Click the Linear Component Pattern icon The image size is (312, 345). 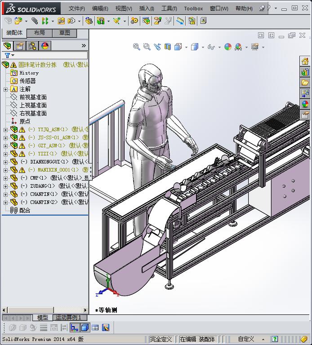tap(45, 21)
